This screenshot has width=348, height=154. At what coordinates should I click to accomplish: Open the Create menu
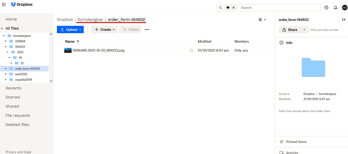point(104,30)
